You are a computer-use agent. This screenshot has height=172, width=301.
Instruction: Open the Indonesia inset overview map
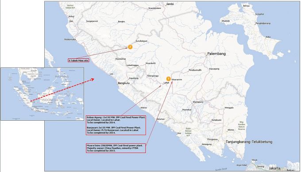[x=42, y=94]
